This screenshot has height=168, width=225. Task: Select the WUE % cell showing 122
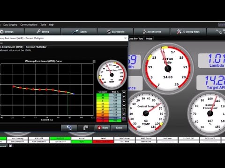point(115,104)
